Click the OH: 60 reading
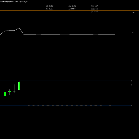The image size is (139, 139). (94, 9)
